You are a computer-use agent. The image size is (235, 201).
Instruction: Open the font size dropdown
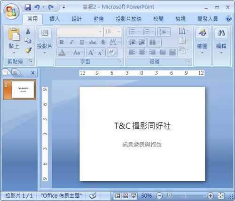119,32
